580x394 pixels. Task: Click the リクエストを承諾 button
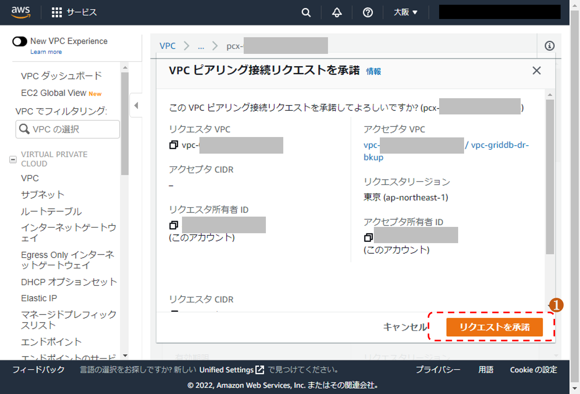(495, 327)
